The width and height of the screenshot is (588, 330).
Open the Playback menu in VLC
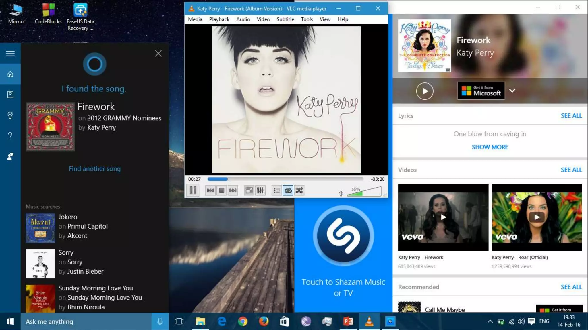click(219, 19)
